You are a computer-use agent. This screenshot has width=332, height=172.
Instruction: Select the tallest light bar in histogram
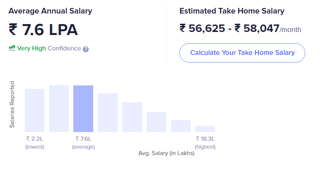pyautogui.click(x=59, y=108)
